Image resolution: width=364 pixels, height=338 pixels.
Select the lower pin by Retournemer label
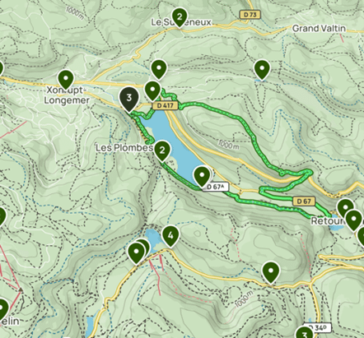click(353, 220)
